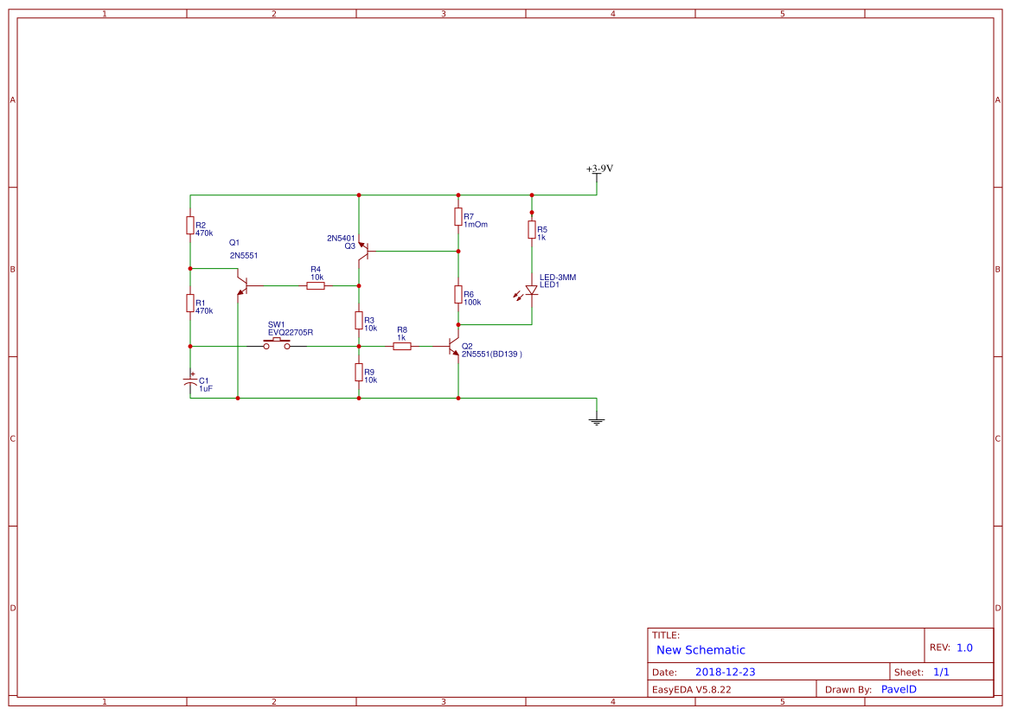Select the R4 10k resistor symbol

[316, 285]
